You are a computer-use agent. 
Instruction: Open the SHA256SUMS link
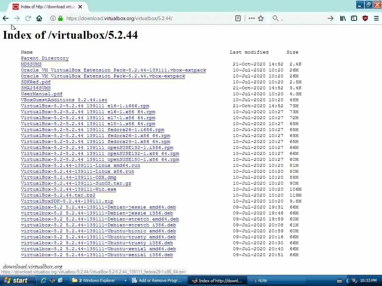pyautogui.click(x=36, y=88)
